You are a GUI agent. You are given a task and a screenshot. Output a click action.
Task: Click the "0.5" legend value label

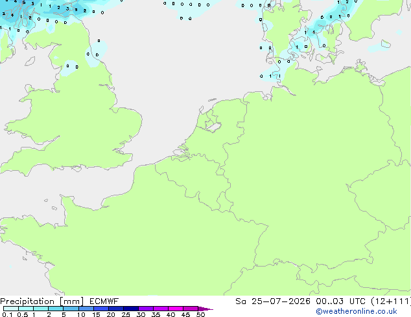pos(23,314)
